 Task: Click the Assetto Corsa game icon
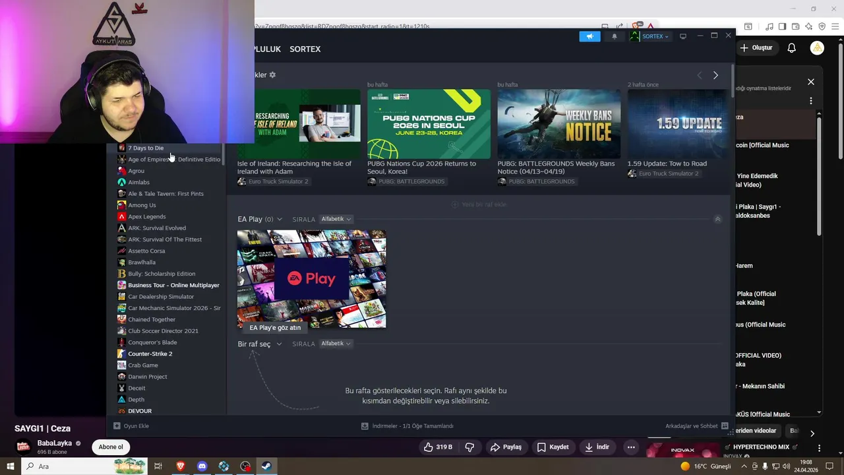click(x=121, y=251)
